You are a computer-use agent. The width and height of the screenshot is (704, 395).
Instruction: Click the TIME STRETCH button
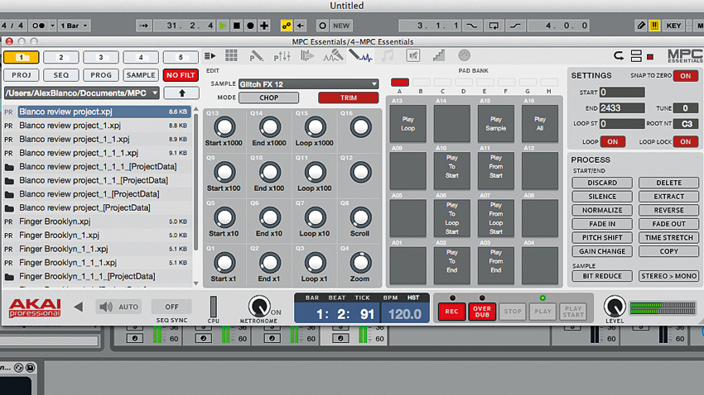(x=668, y=237)
